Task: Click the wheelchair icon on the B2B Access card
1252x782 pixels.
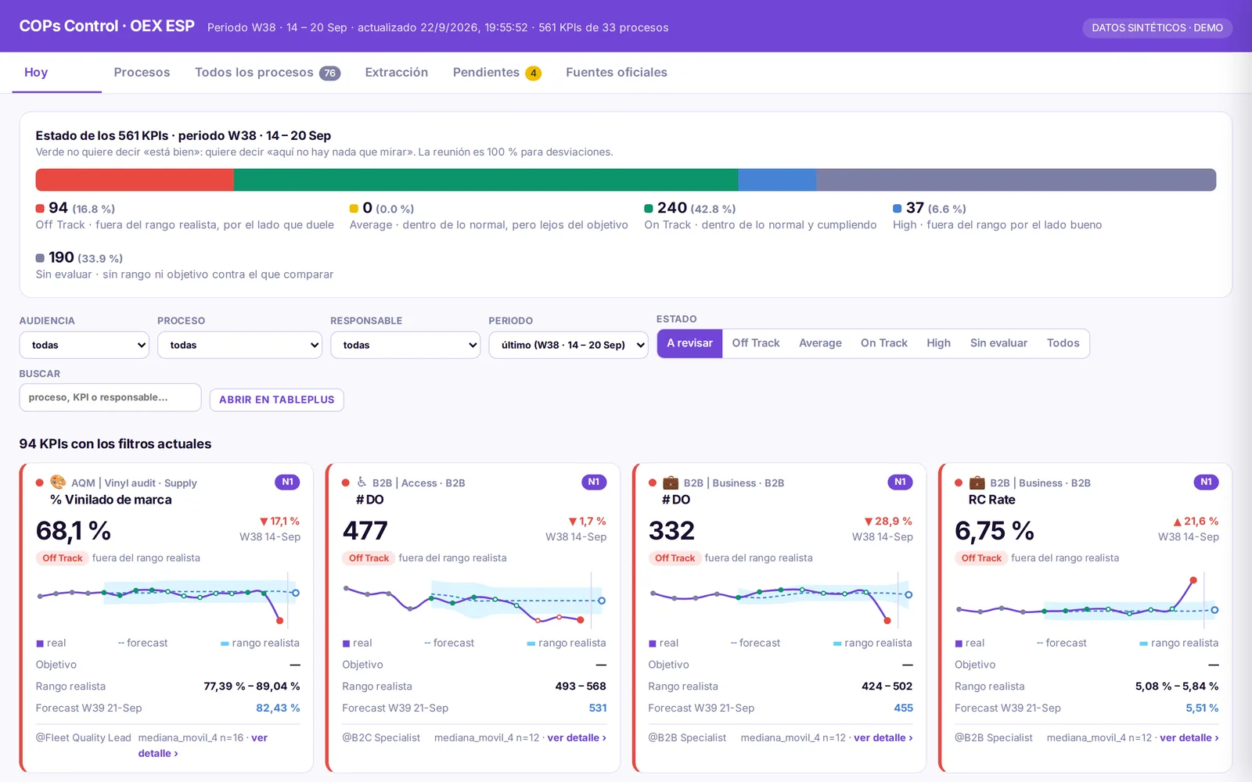Action: [362, 482]
